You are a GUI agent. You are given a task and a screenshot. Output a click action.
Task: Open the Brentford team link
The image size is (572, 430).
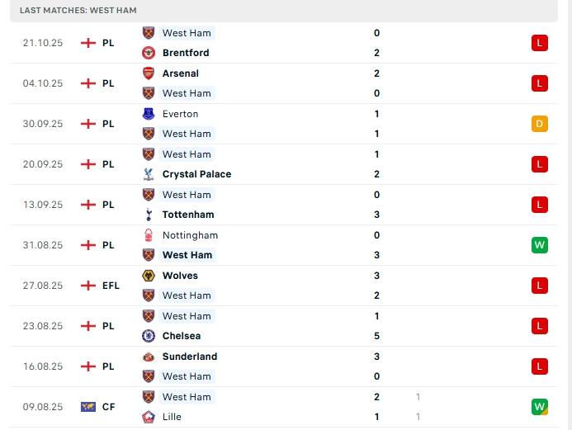186,53
